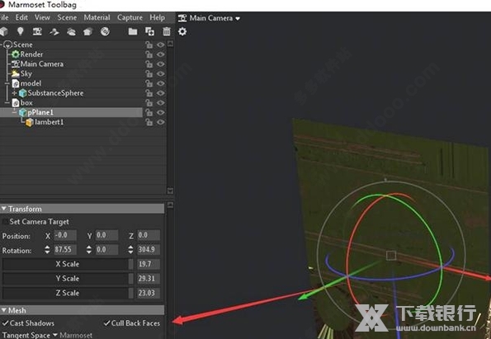
Task: Hide the Scene with eye icon
Action: click(161, 45)
